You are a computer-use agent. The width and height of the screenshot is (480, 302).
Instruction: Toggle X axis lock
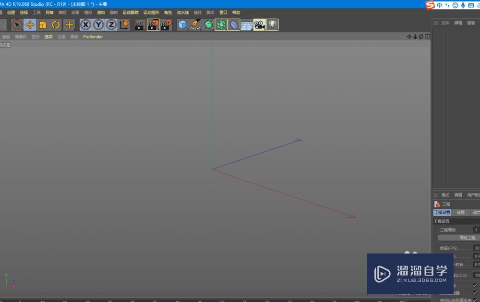[86, 25]
